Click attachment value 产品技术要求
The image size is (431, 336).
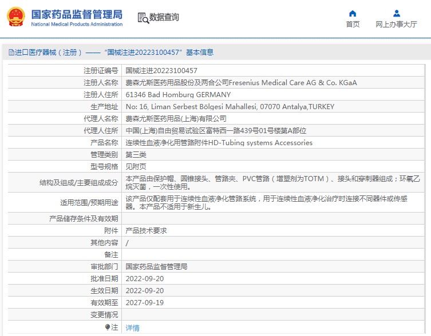click(146, 231)
